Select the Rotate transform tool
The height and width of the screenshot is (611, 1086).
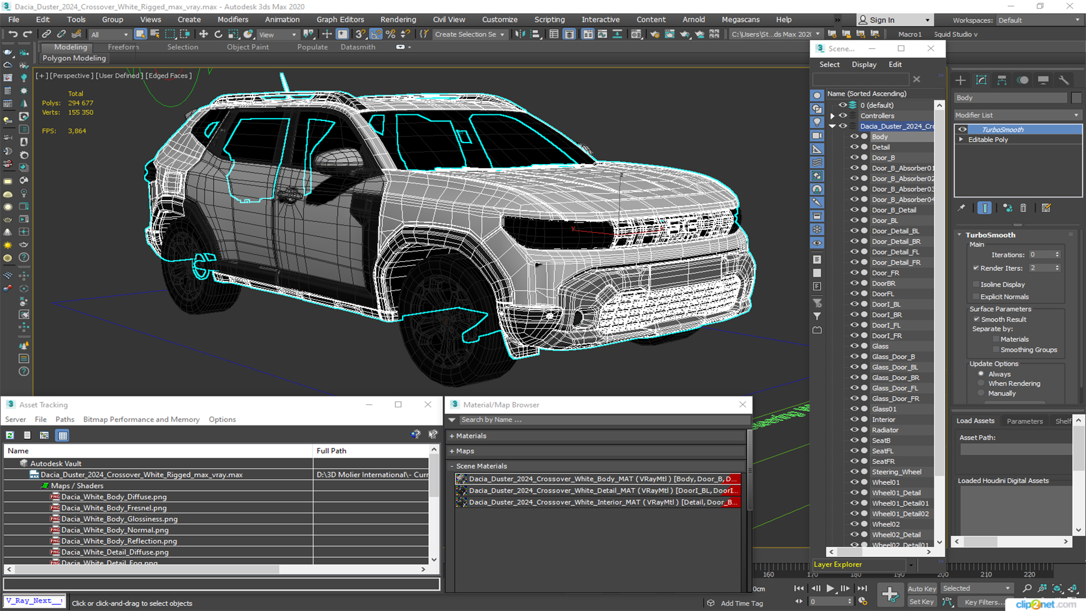[218, 34]
